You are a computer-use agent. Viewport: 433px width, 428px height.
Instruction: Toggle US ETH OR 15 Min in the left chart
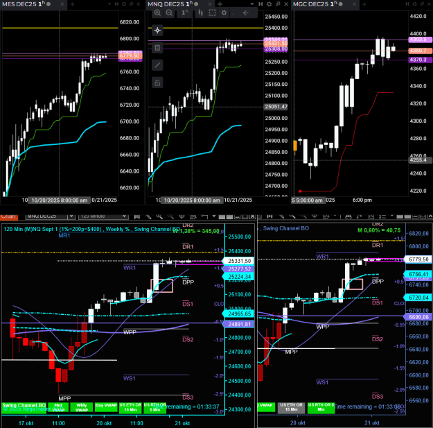pos(130,408)
